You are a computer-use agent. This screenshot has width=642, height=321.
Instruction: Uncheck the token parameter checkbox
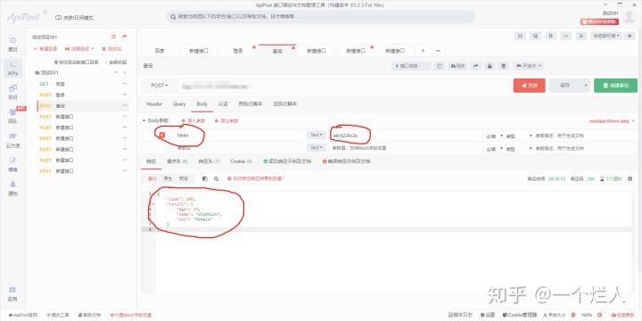[x=162, y=136]
